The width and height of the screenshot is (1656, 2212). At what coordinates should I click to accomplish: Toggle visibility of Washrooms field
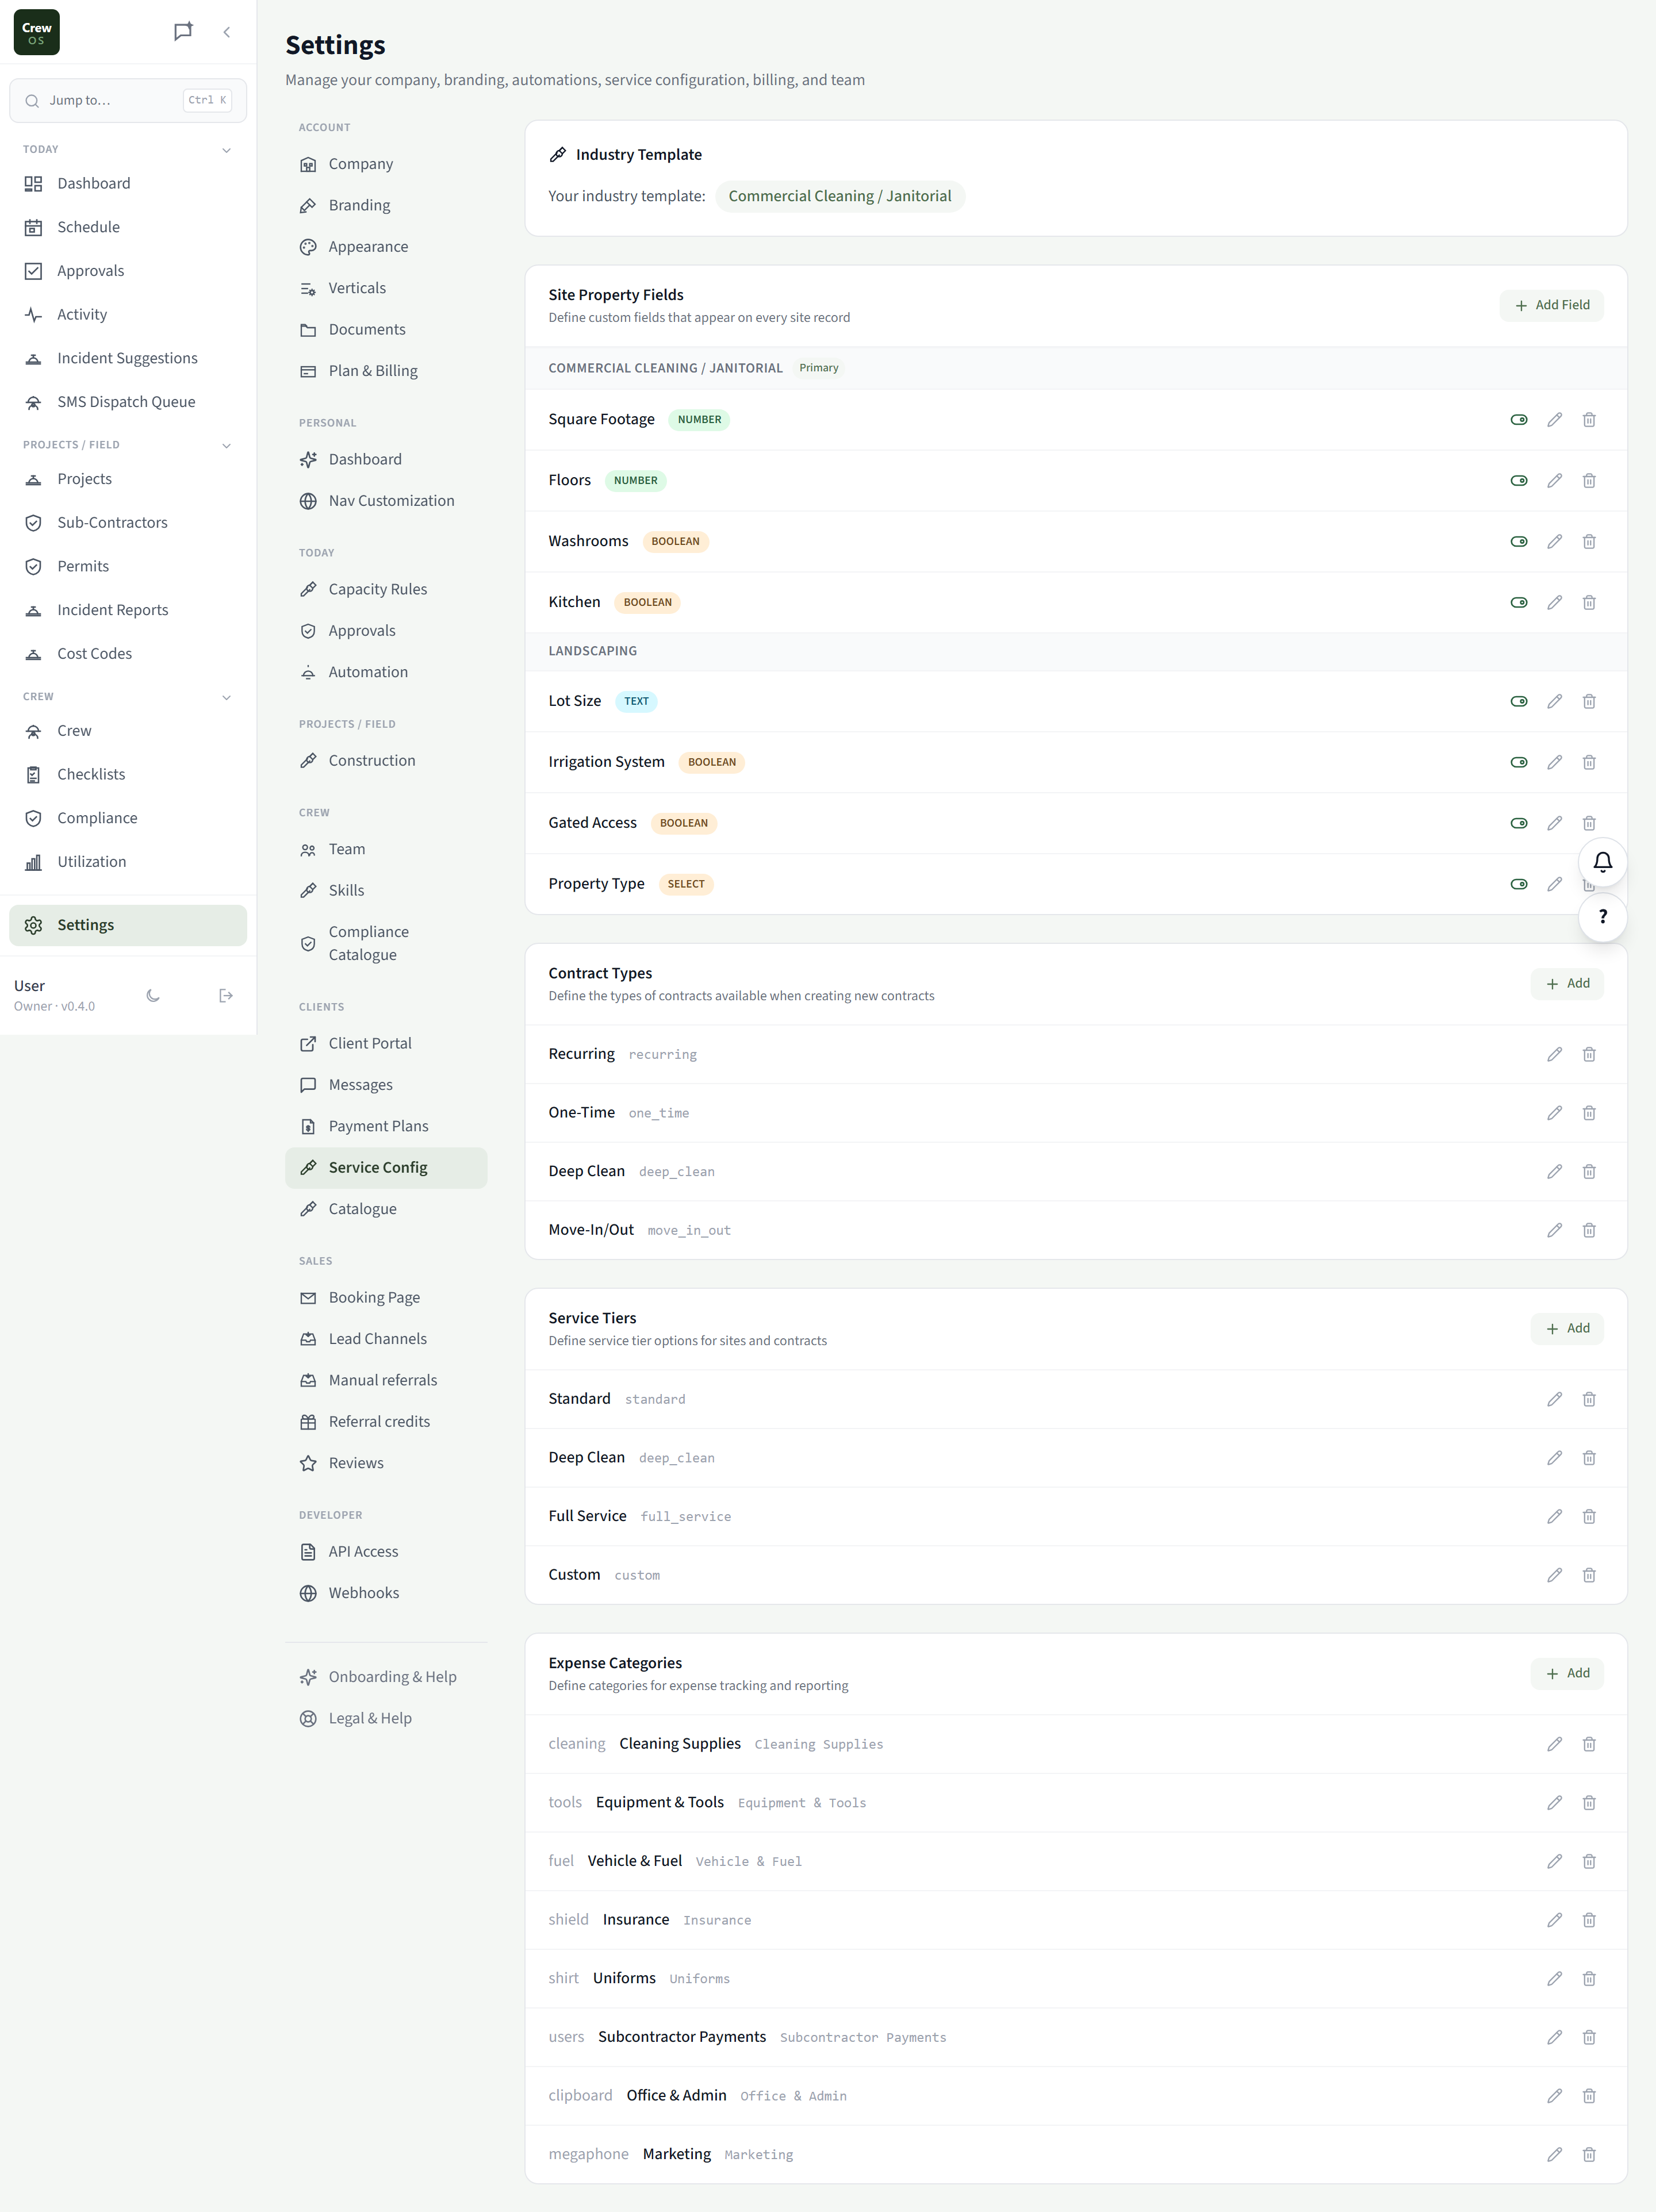coord(1518,542)
